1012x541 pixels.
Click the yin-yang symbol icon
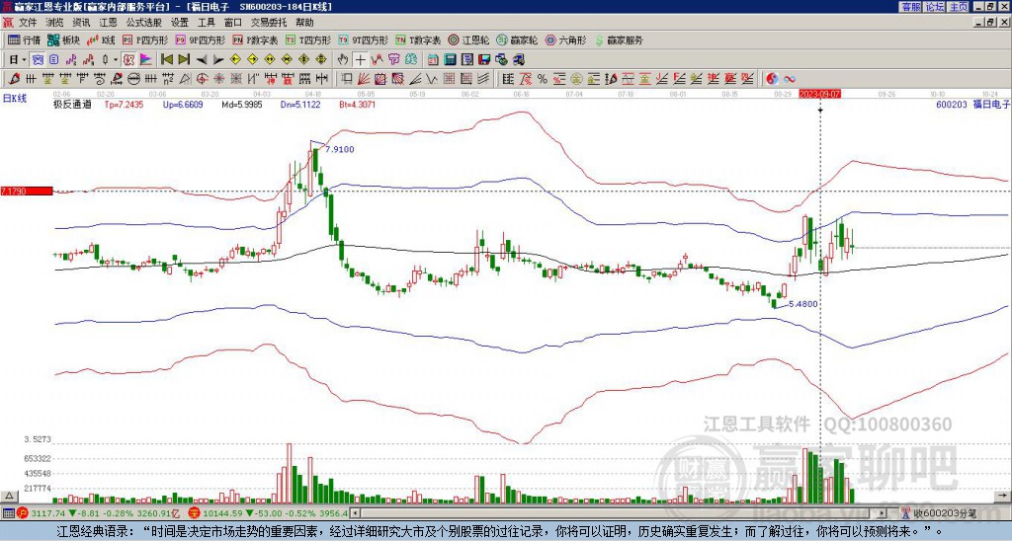click(772, 79)
